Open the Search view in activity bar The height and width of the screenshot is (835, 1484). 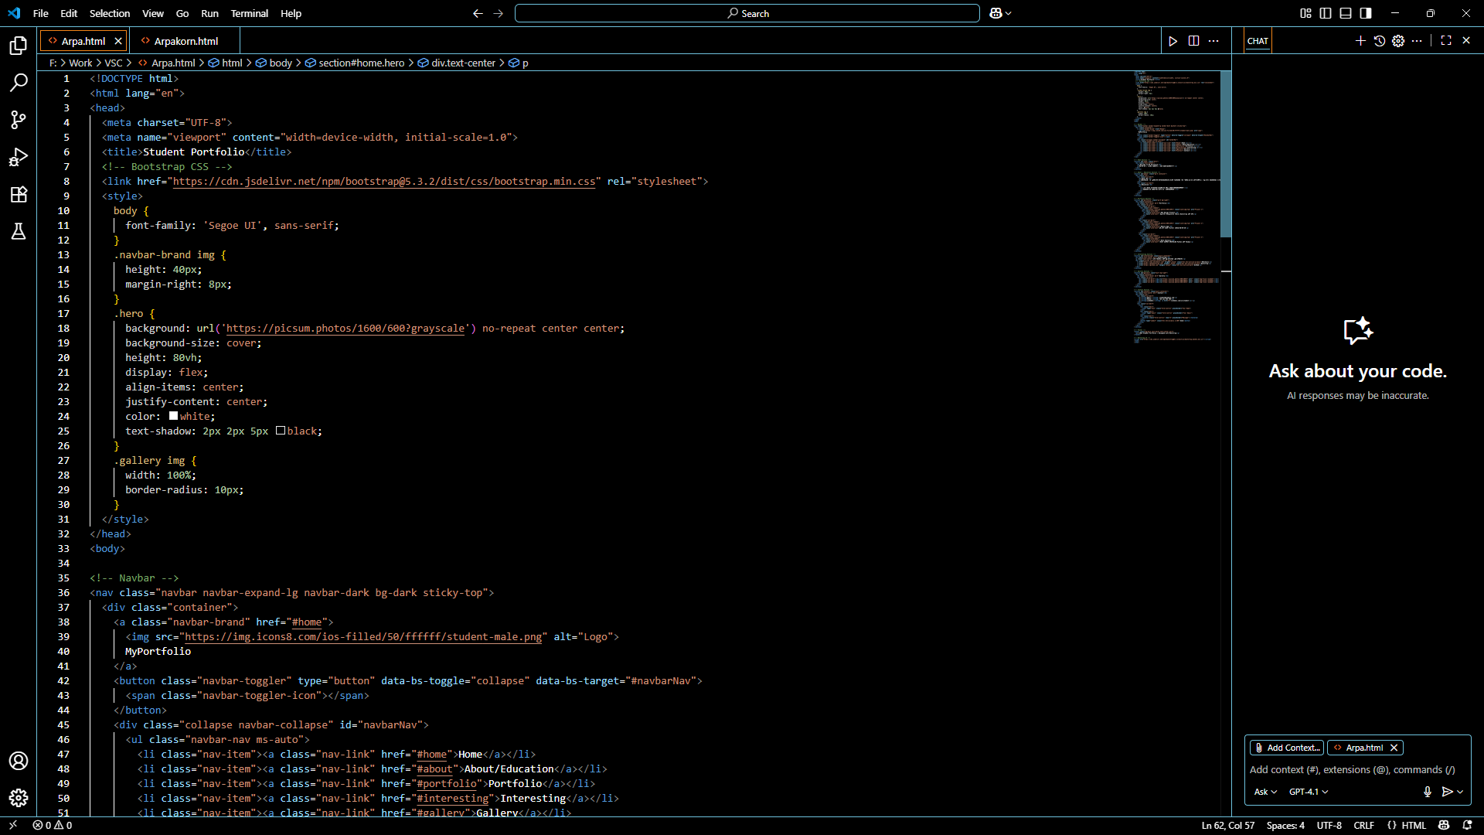tap(19, 83)
